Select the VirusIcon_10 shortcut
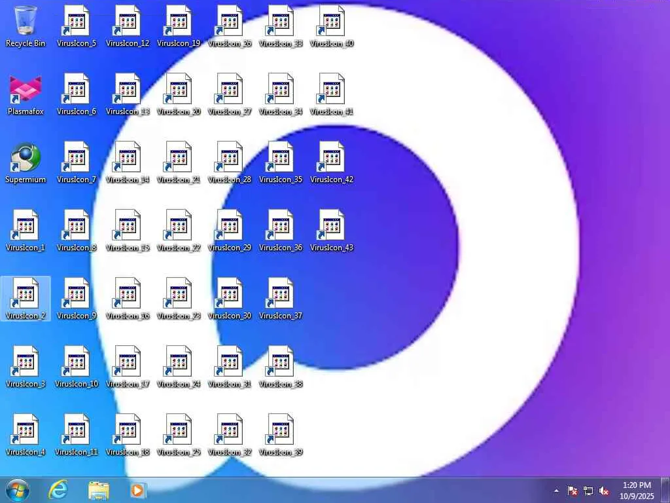 pos(77,367)
